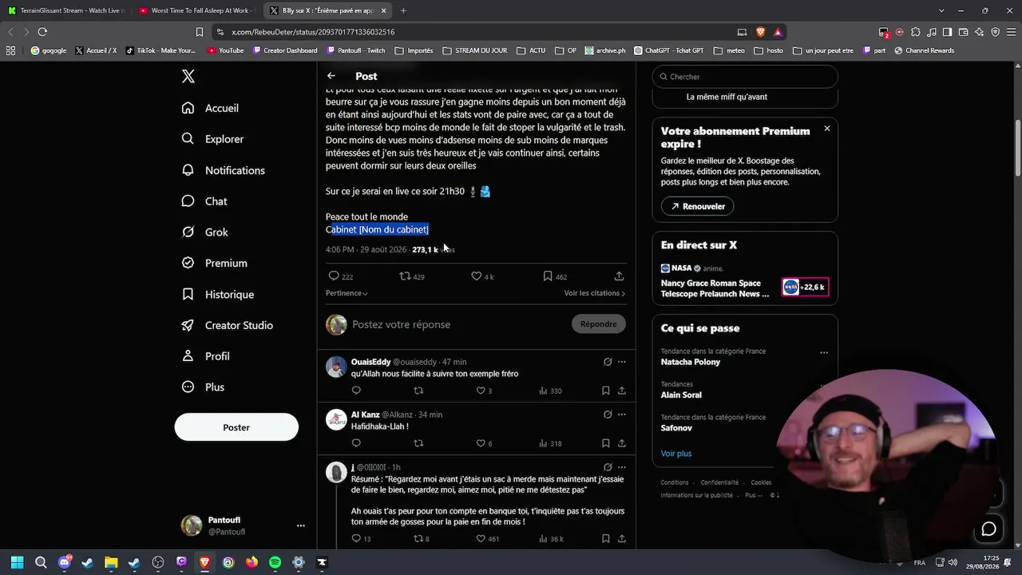The width and height of the screenshot is (1022, 575).
Task: Reload the page in browser toolbar
Action: (x=42, y=32)
